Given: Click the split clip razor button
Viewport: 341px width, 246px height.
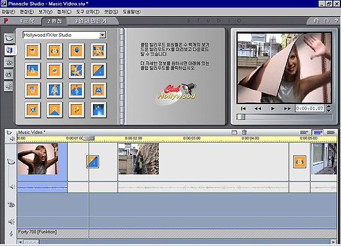Looking at the screenshot, I should pos(234,132).
